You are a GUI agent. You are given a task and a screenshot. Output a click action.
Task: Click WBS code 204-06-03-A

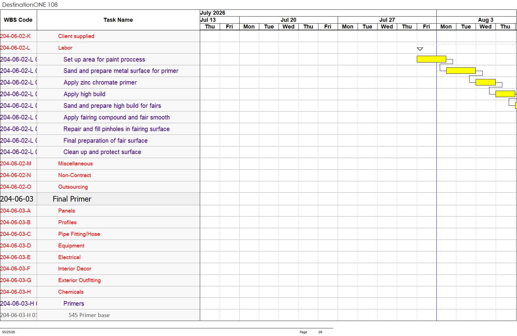(x=15, y=211)
